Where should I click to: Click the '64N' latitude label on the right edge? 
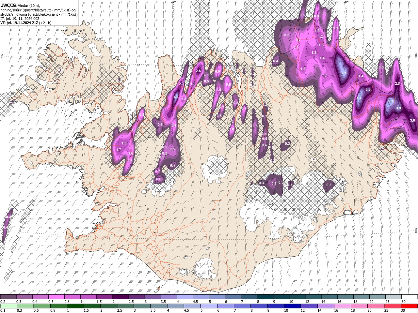pyautogui.click(x=416, y=230)
